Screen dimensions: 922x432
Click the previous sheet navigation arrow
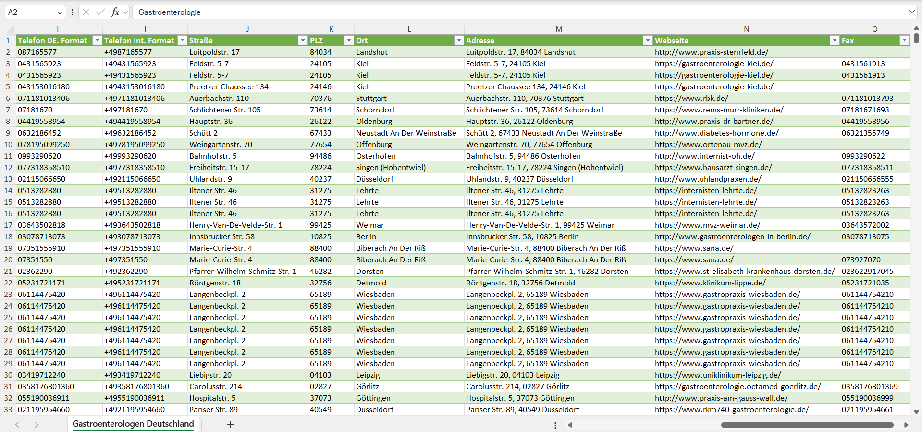click(17, 425)
